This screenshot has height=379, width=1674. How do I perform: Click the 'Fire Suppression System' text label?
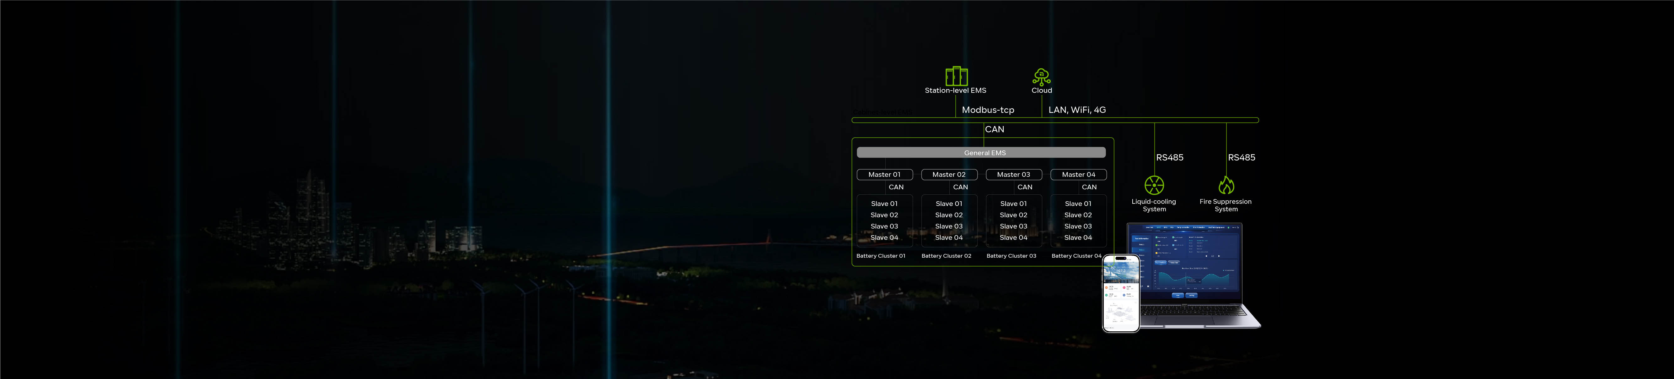click(x=1226, y=205)
